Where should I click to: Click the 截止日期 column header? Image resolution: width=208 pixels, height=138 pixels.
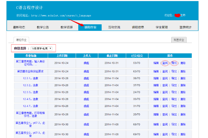(x=112, y=56)
